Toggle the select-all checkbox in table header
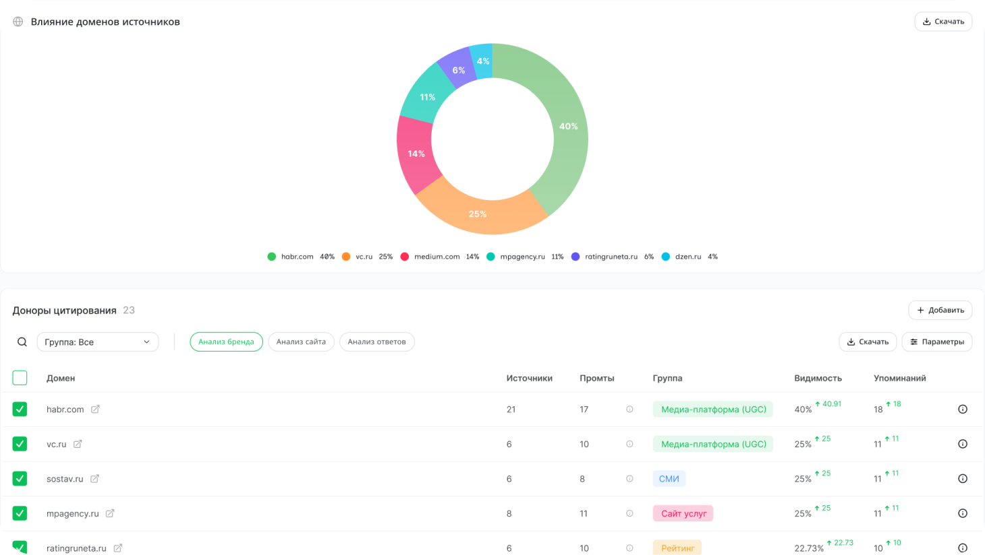This screenshot has height=555, width=985. point(20,378)
